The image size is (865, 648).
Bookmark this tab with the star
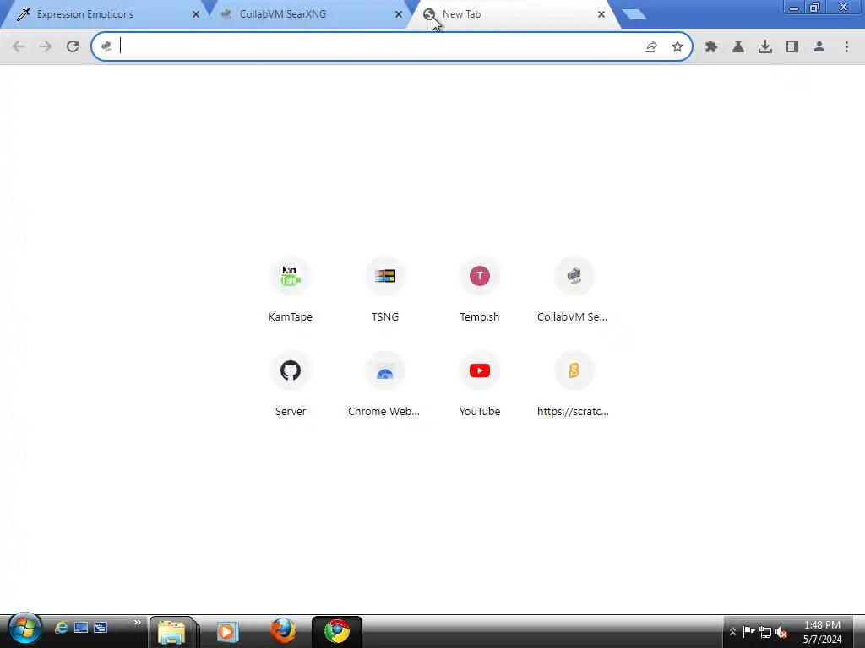tap(677, 47)
